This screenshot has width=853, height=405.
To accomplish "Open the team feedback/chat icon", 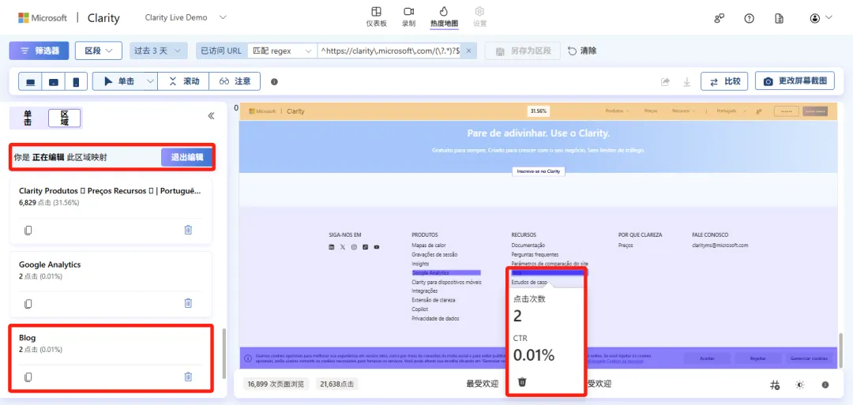I will (720, 18).
